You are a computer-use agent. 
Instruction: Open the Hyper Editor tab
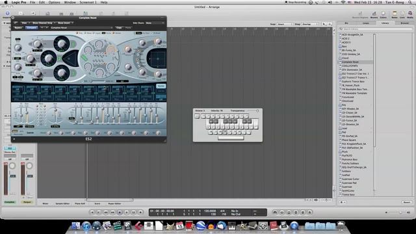(114, 203)
